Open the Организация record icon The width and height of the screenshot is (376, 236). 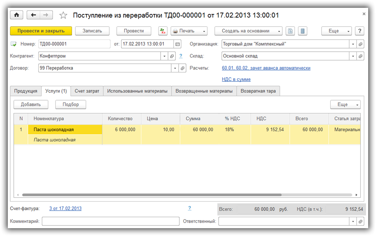tap(360, 44)
